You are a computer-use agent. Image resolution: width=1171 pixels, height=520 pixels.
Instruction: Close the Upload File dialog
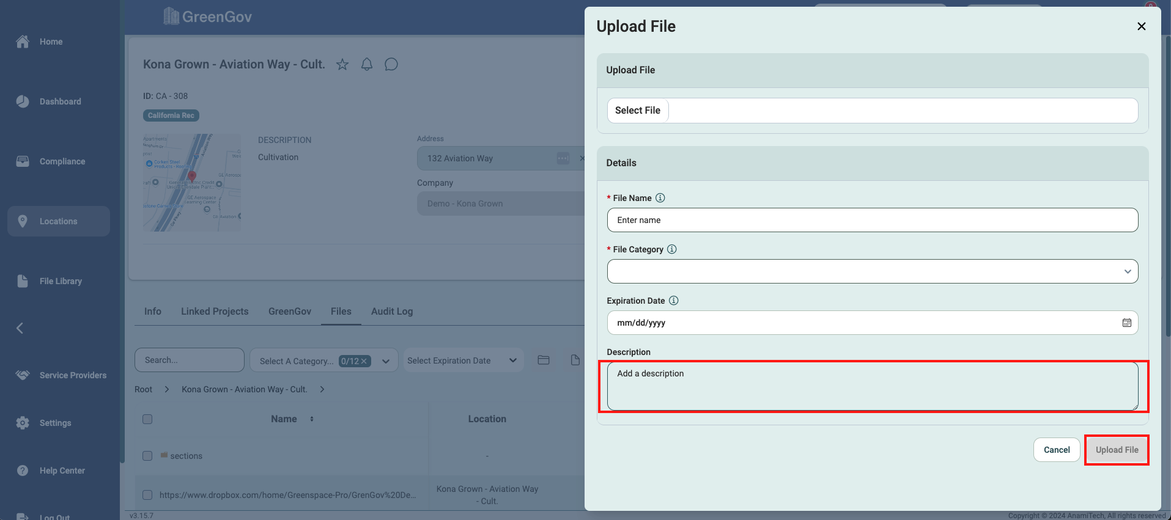pyautogui.click(x=1142, y=26)
